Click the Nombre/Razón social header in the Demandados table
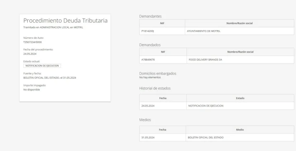 click(240, 52)
